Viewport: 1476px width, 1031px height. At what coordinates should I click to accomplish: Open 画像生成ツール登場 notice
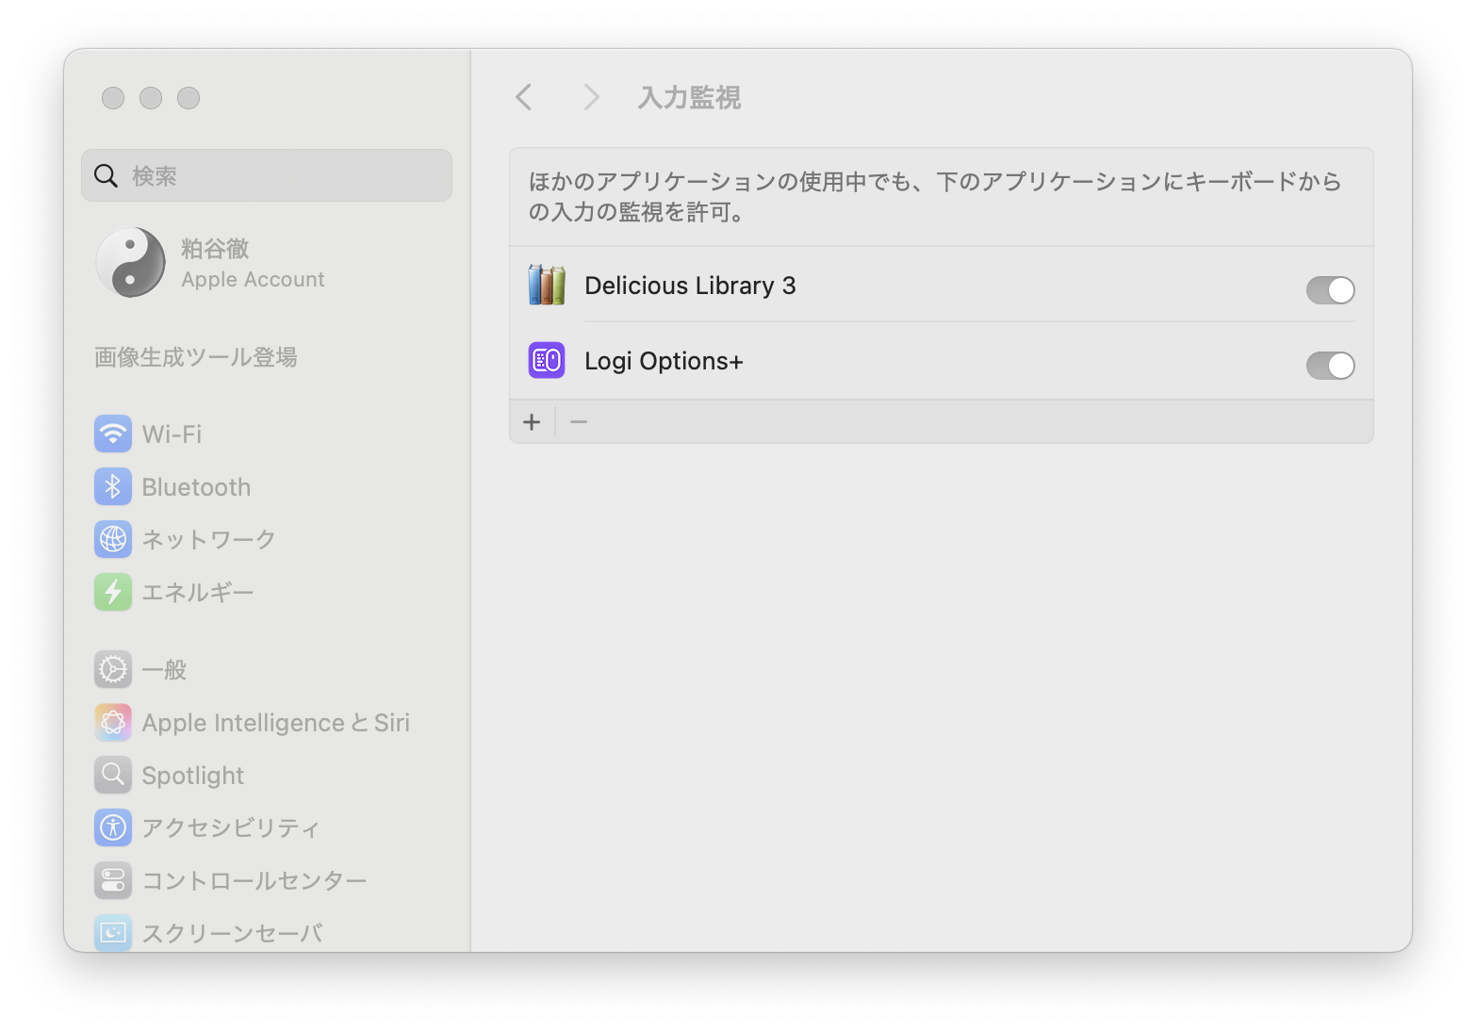coord(196,357)
